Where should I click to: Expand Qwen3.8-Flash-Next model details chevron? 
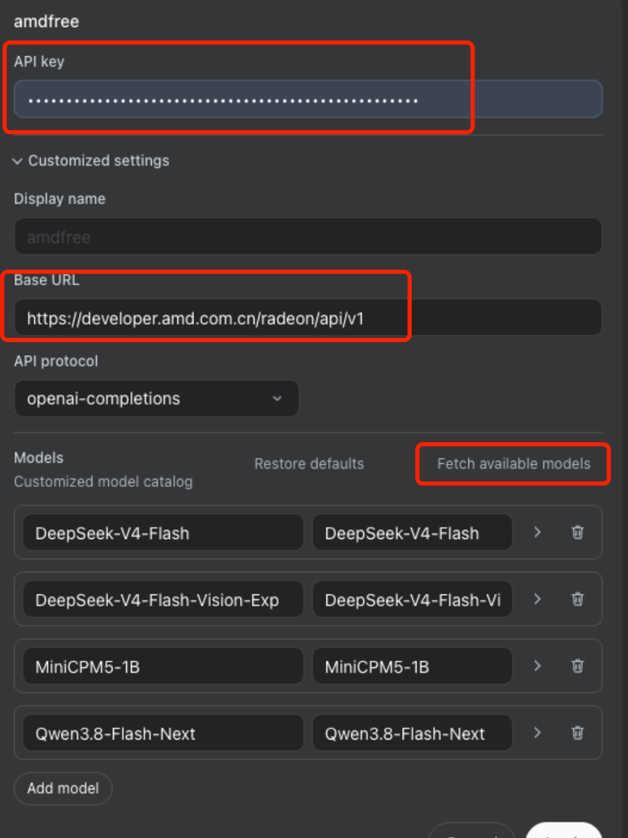[537, 733]
